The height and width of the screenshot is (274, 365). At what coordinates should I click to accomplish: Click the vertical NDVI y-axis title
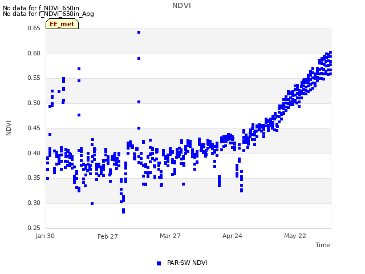pos(9,128)
